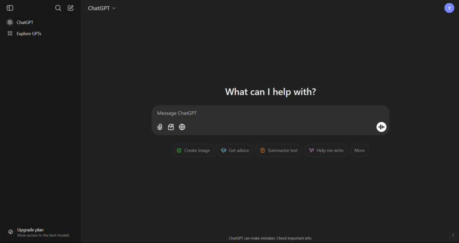Click the help question mark icon
459x243 pixels.
tap(452, 236)
